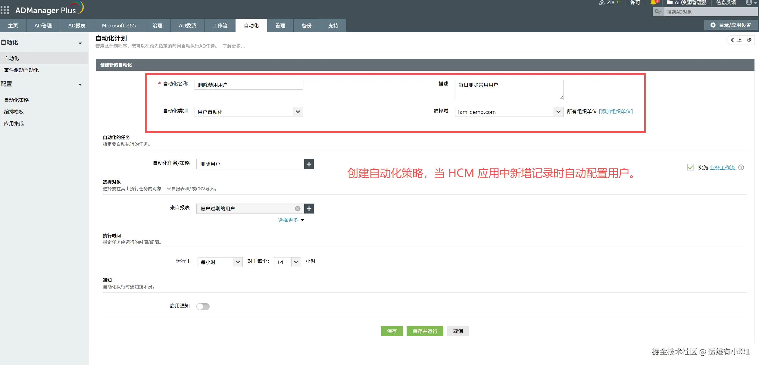
Task: Enable the 启用通知 toggle switch
Action: [203, 307]
